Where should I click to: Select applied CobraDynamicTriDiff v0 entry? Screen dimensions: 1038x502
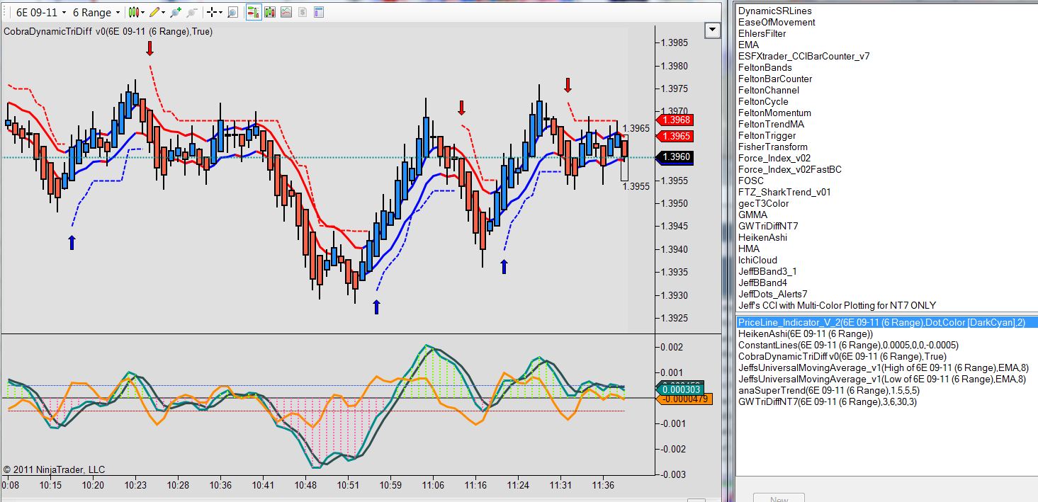842,356
